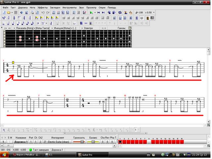The height and width of the screenshot is (159, 212).
Task: Select the quarter note duration icon
Action: pyautogui.click(x=13, y=23)
